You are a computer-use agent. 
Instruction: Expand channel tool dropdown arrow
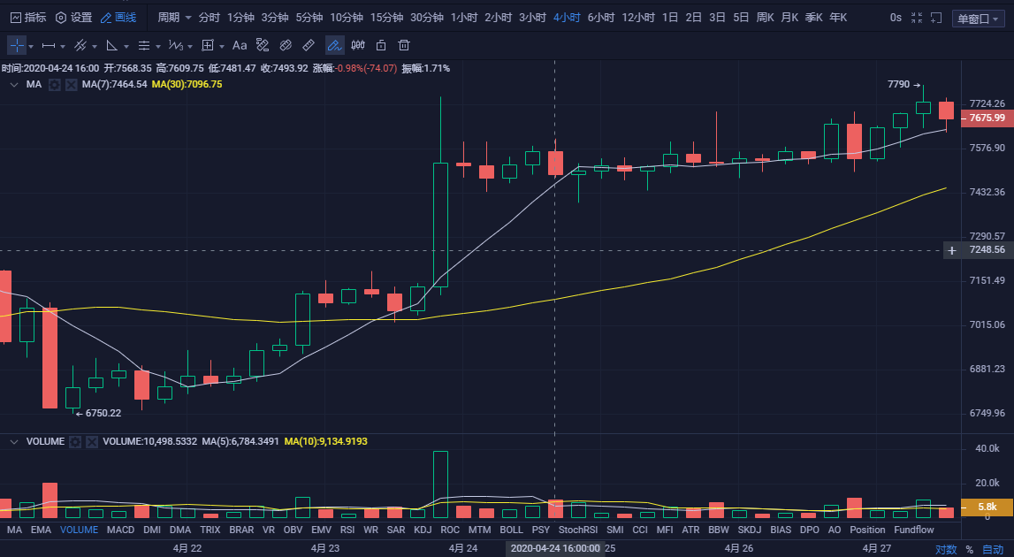(x=95, y=47)
